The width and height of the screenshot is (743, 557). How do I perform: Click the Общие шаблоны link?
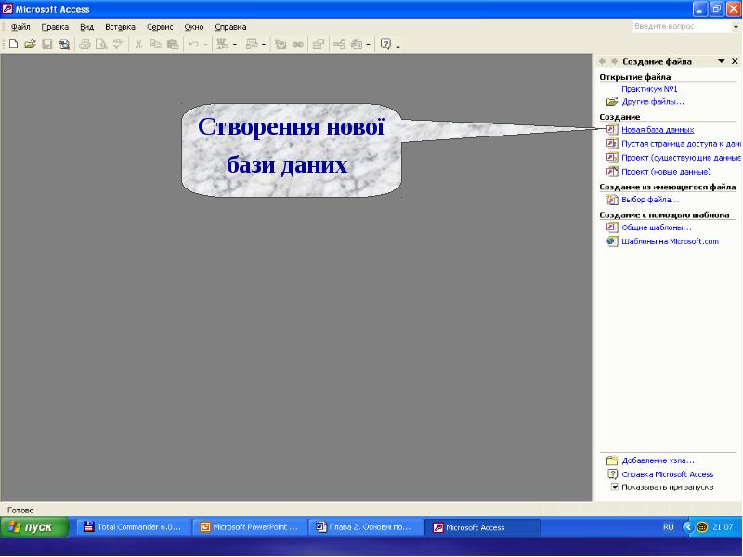[656, 227]
